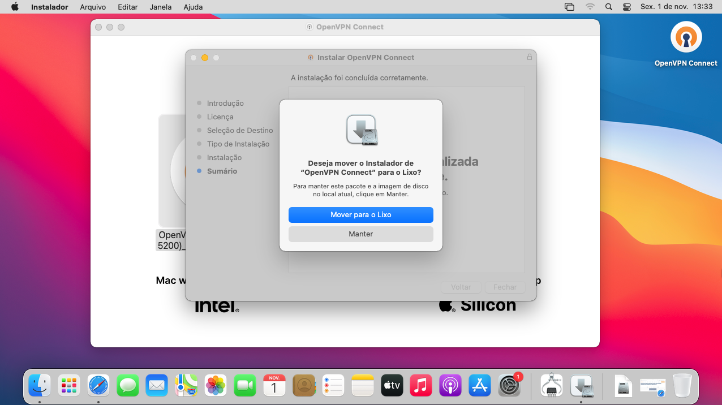This screenshot has height=405, width=722.
Task: Open the Arquivo menu
Action: pos(93,7)
